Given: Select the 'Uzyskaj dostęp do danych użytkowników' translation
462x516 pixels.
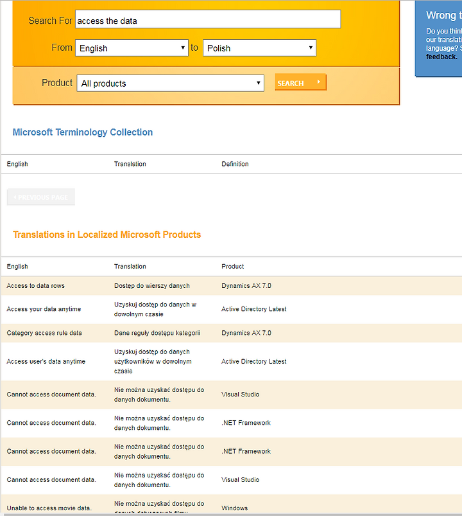Looking at the screenshot, I should (x=153, y=361).
